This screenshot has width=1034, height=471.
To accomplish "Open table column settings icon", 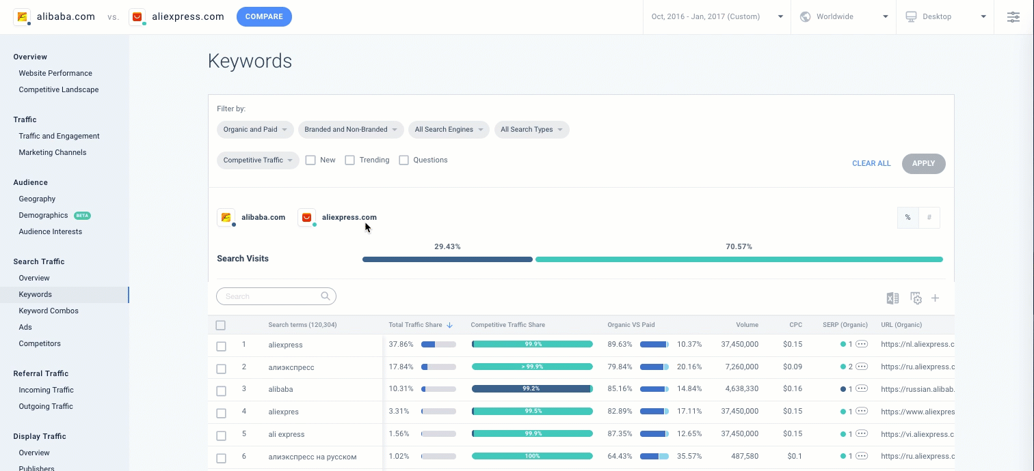I will [x=916, y=298].
